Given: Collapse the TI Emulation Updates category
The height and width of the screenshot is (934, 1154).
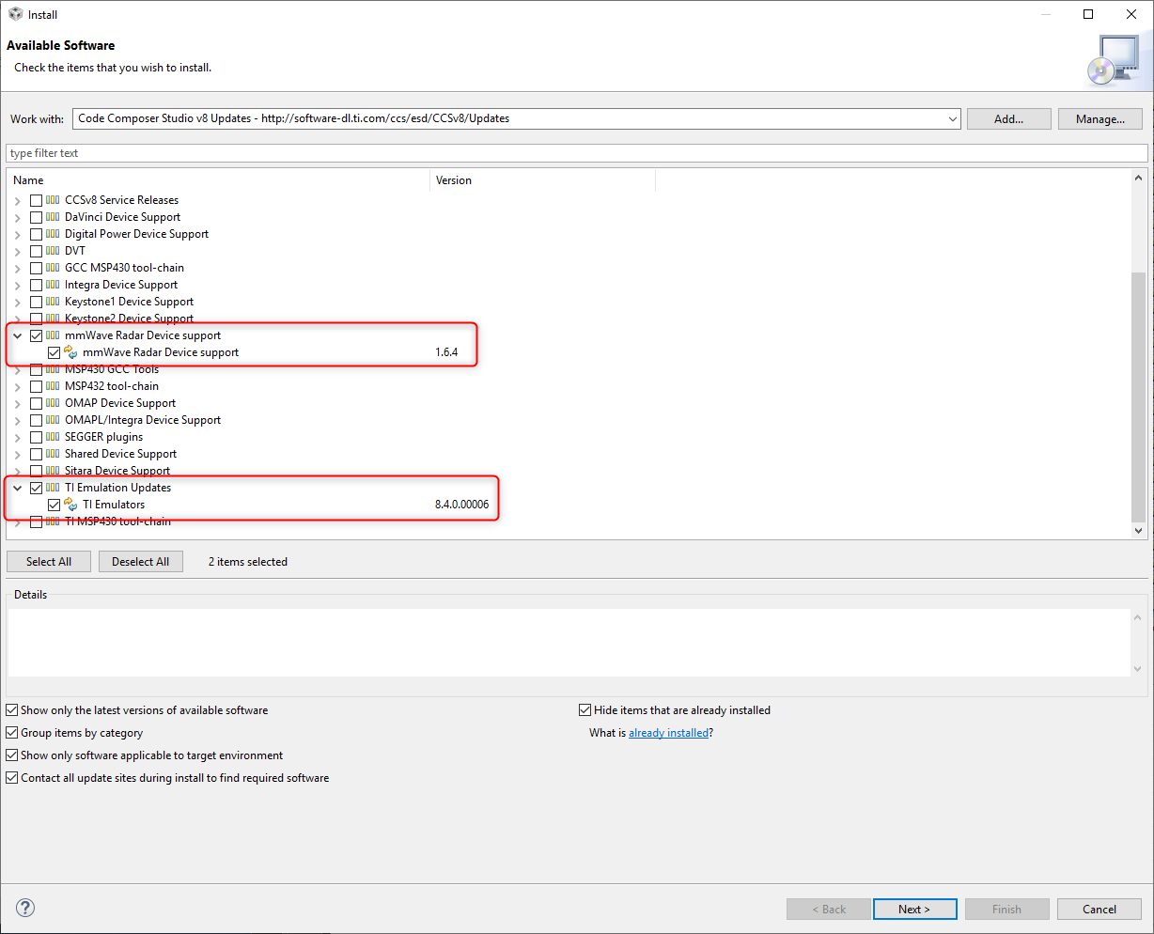Looking at the screenshot, I should tap(17, 488).
